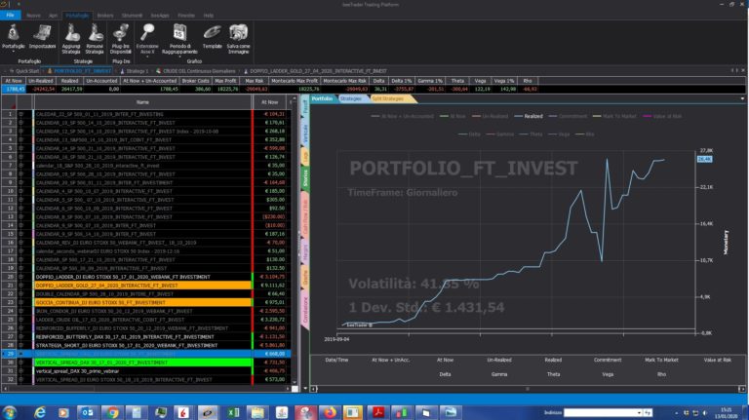
Task: Toggle the Commitment legend series
Action: [568, 116]
